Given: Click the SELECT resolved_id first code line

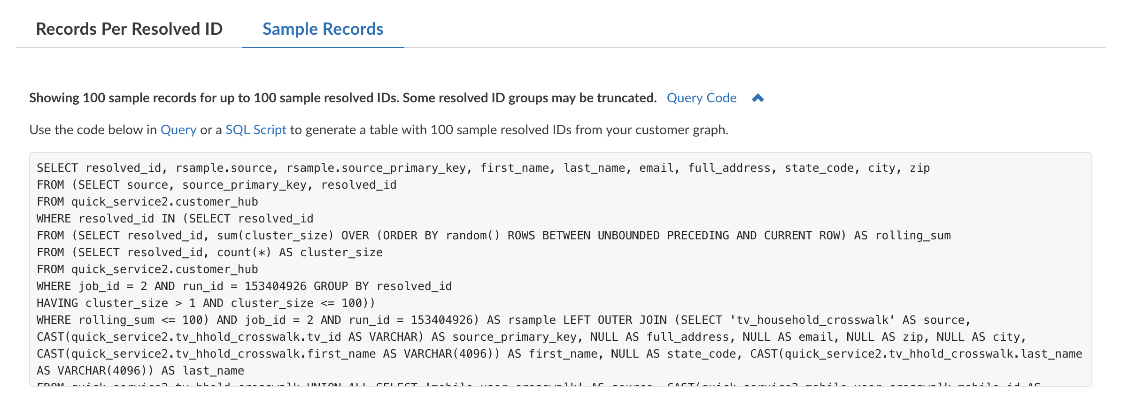Looking at the screenshot, I should [483, 168].
